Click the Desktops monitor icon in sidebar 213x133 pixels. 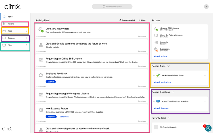pyautogui.click(x=4, y=38)
